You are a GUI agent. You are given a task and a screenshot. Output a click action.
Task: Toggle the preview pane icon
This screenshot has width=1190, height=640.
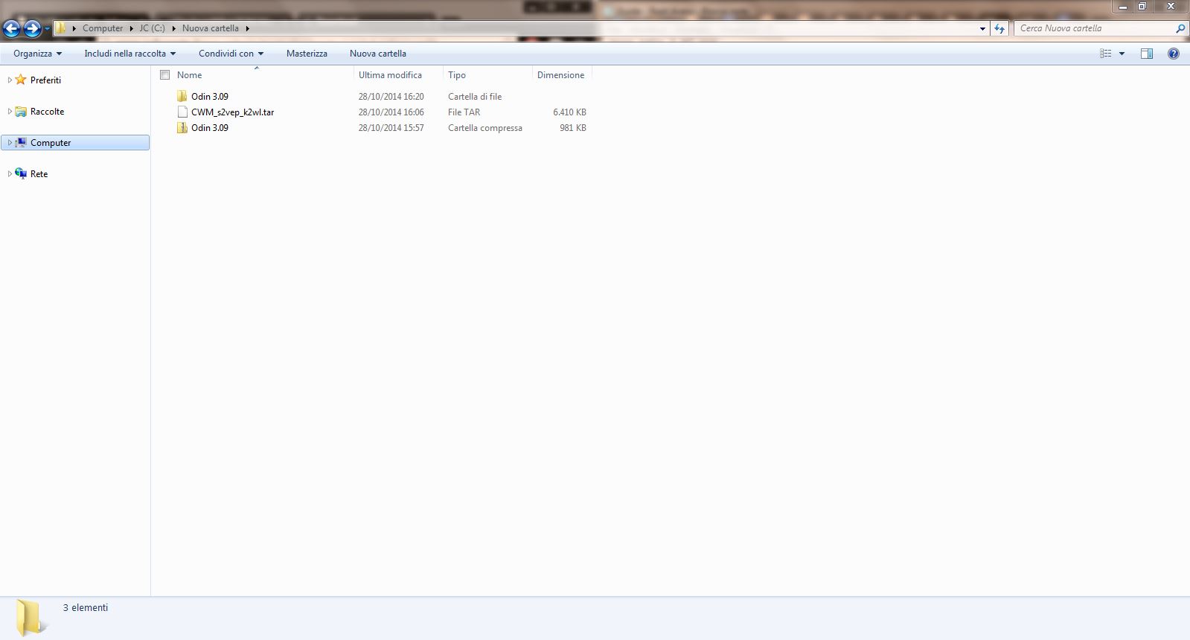1147,54
